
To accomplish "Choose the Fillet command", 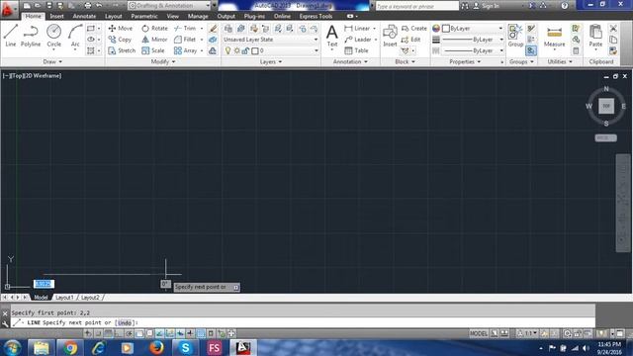I will coord(185,40).
